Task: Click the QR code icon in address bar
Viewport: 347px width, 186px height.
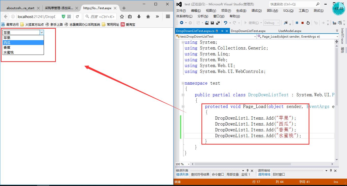Action: click(69, 17)
